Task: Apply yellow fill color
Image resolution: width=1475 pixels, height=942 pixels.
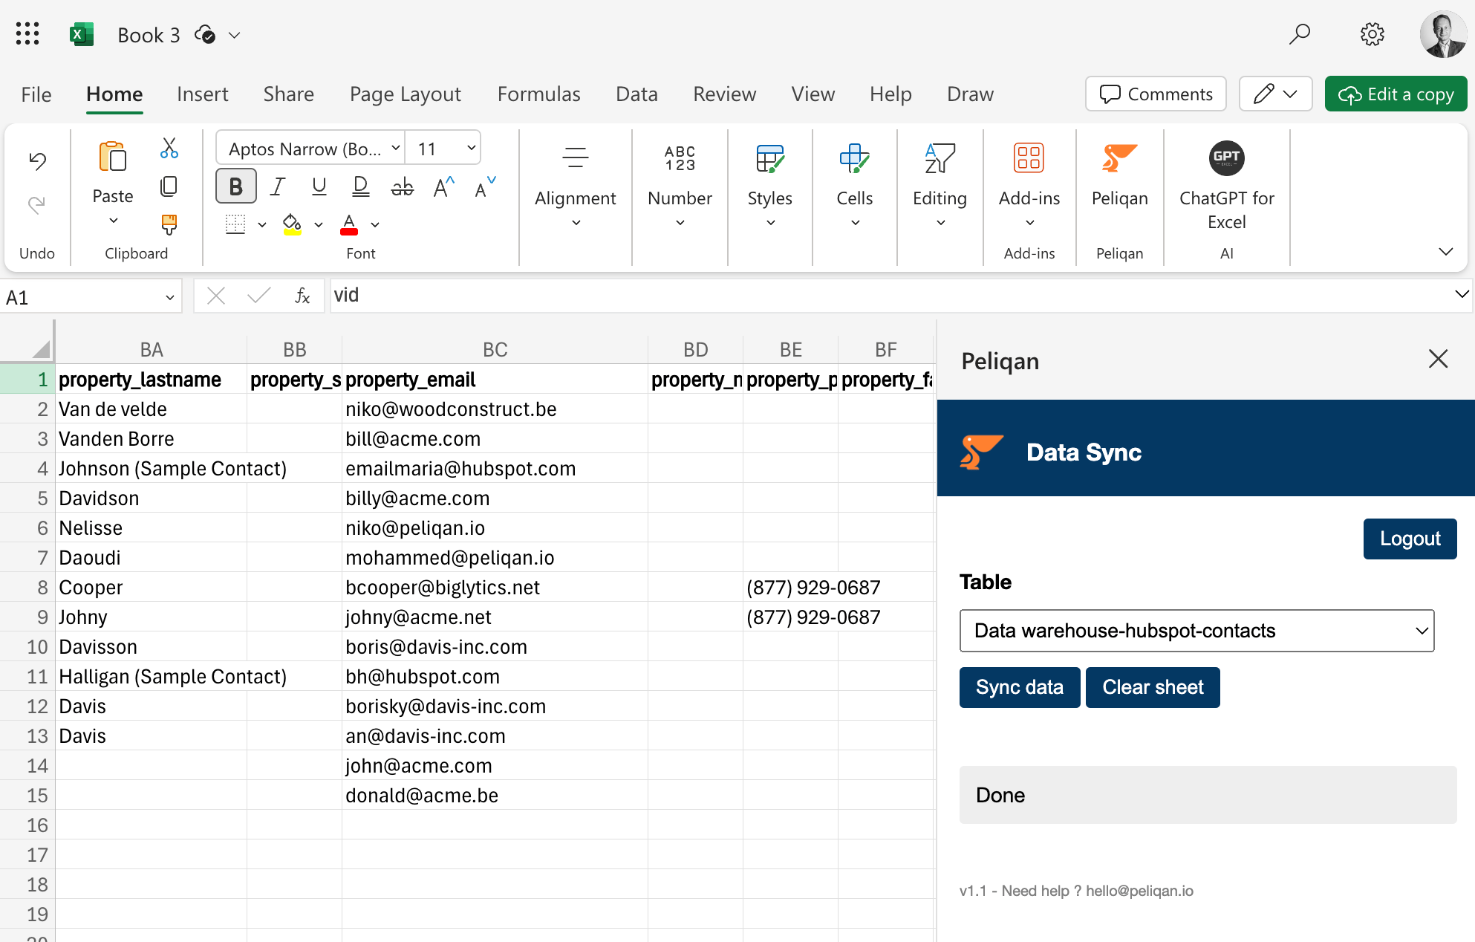Action: click(x=292, y=224)
